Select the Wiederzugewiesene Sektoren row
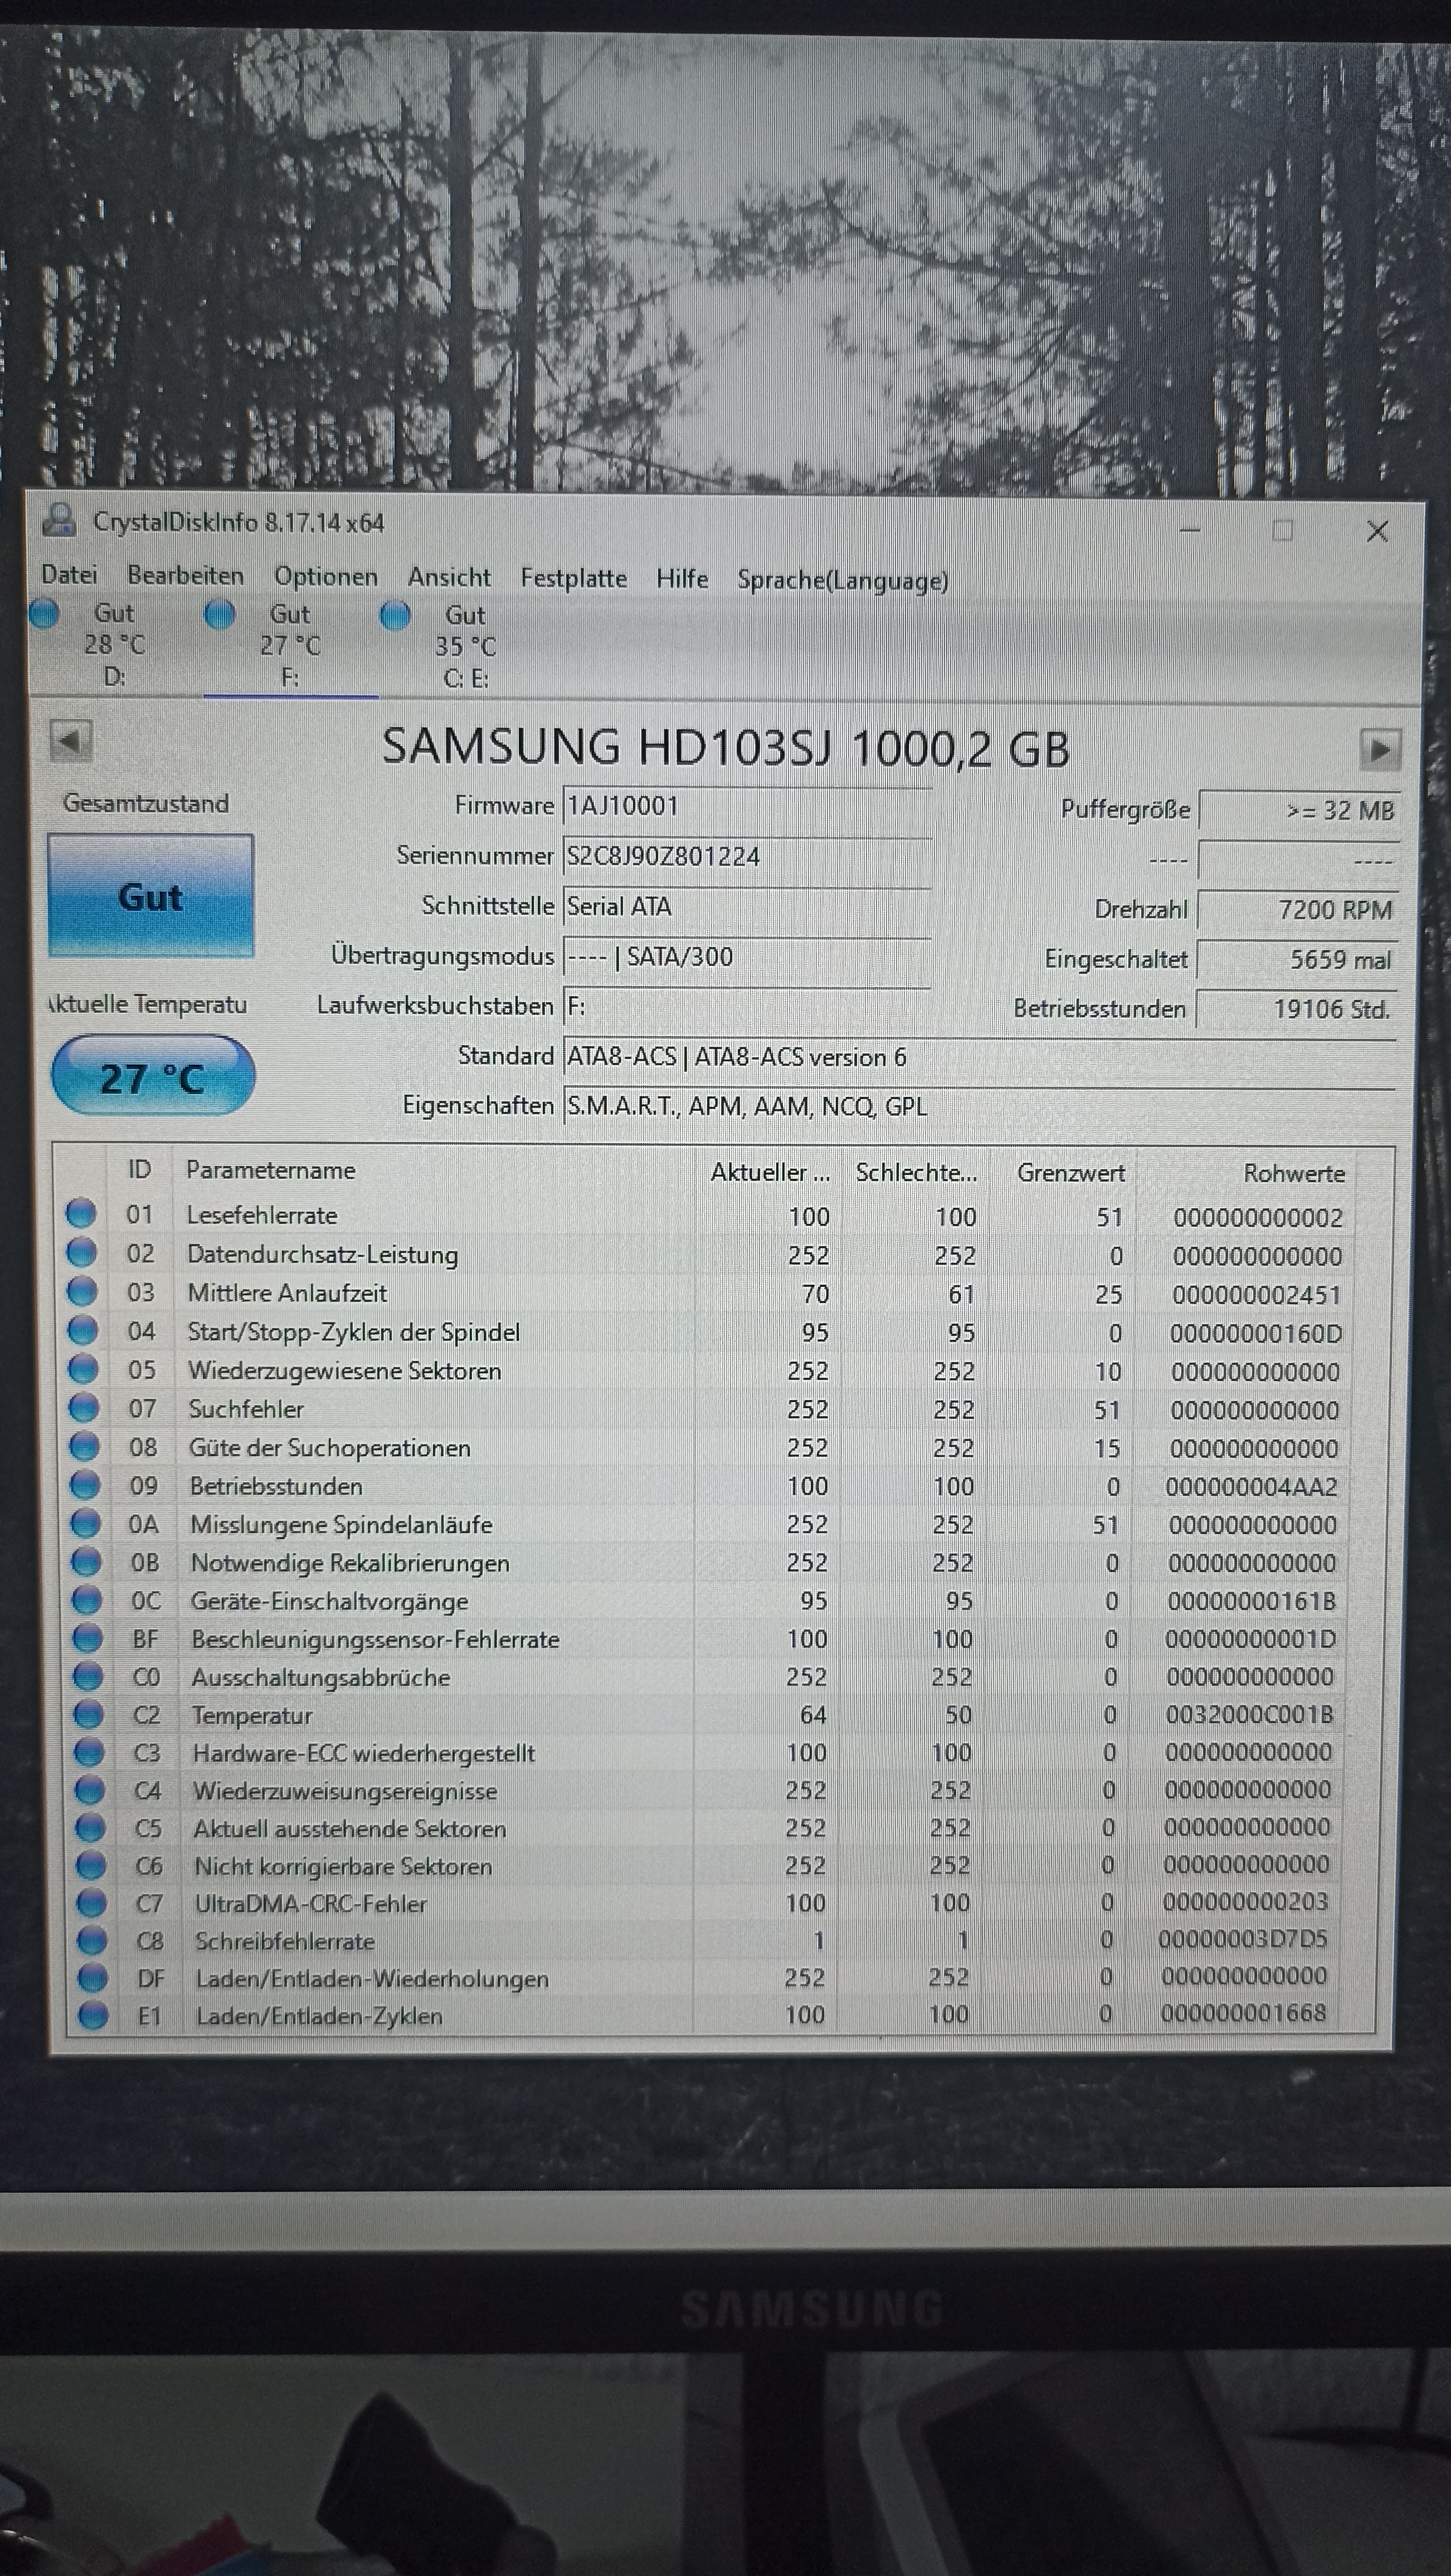Image resolution: width=1451 pixels, height=2576 pixels. (x=345, y=1370)
